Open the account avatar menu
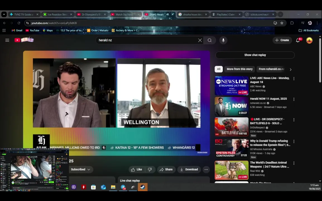 pyautogui.click(x=309, y=40)
